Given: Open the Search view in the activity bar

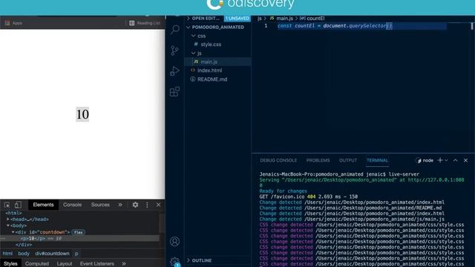Looking at the screenshot, I should click(175, 30).
